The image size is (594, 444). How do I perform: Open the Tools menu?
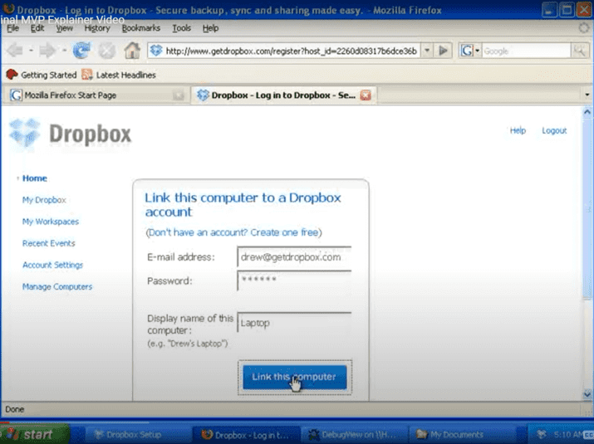181,28
